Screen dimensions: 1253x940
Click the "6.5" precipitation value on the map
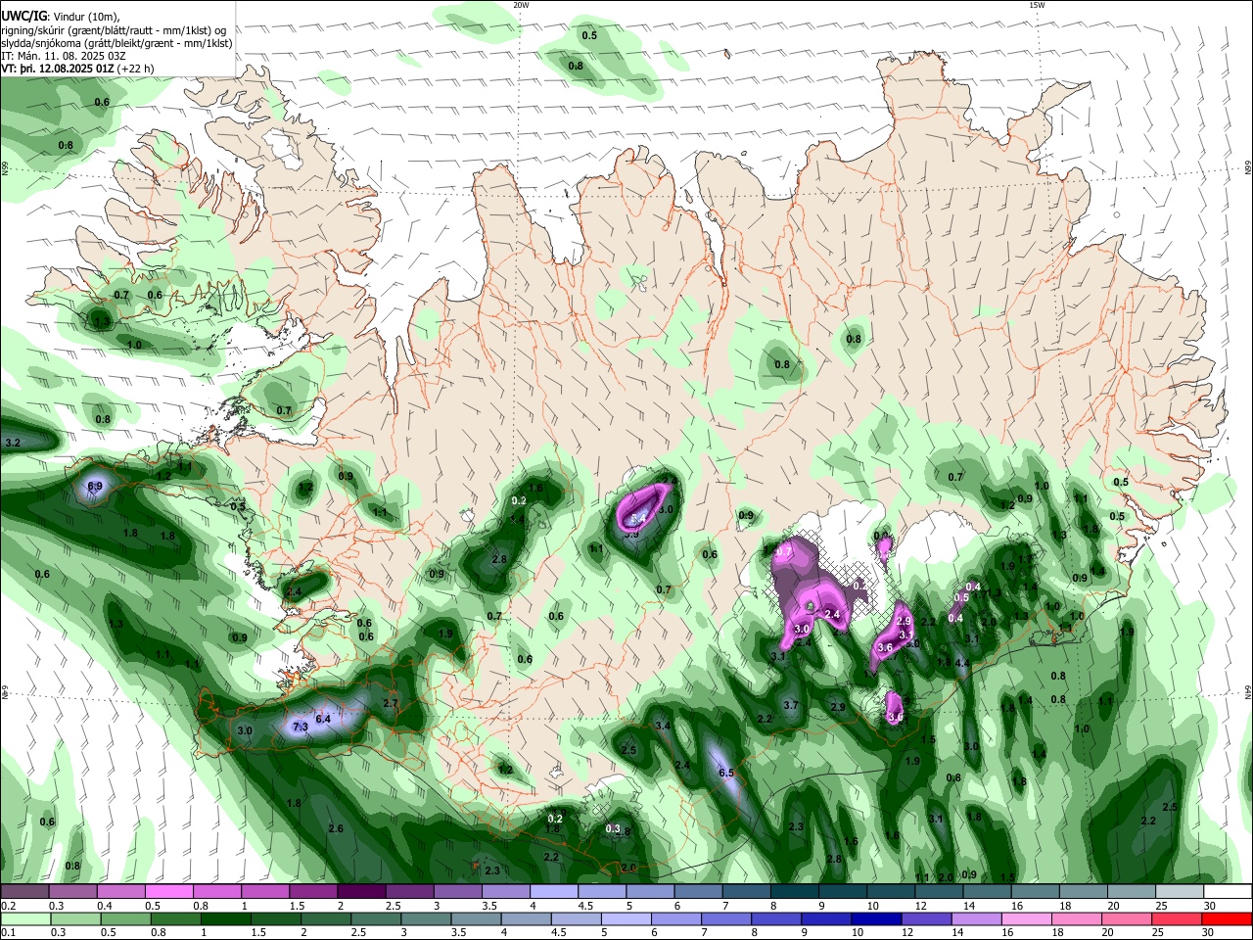click(726, 773)
